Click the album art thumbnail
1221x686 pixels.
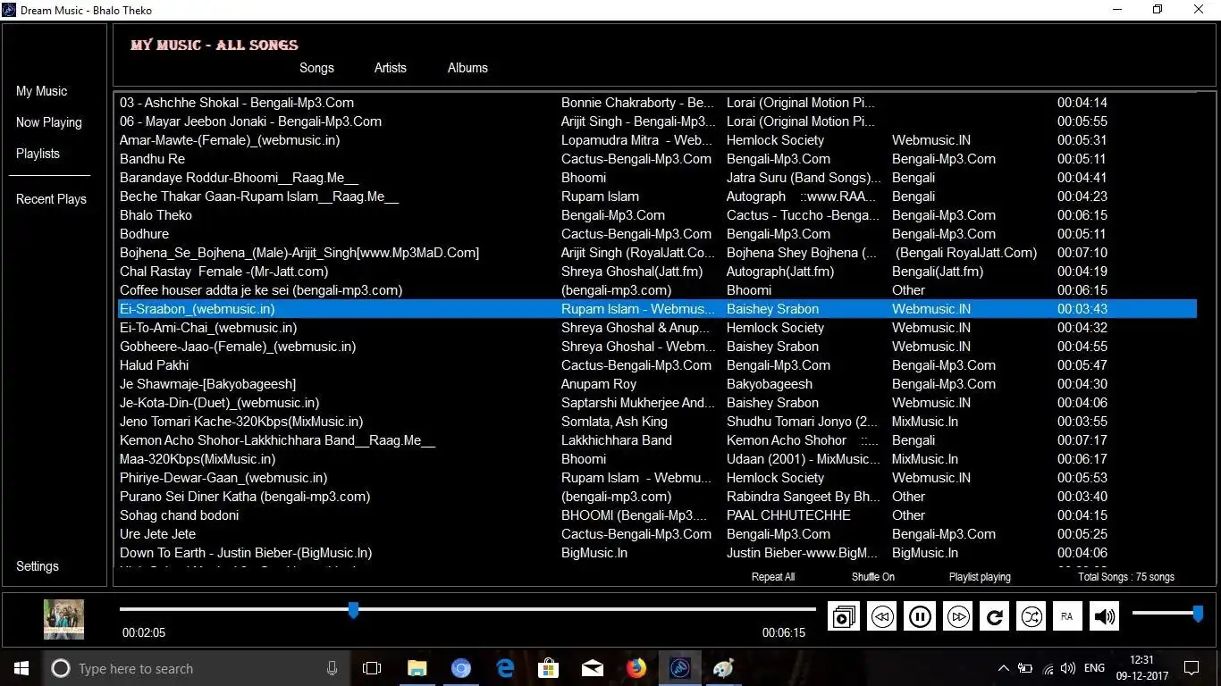click(x=64, y=619)
